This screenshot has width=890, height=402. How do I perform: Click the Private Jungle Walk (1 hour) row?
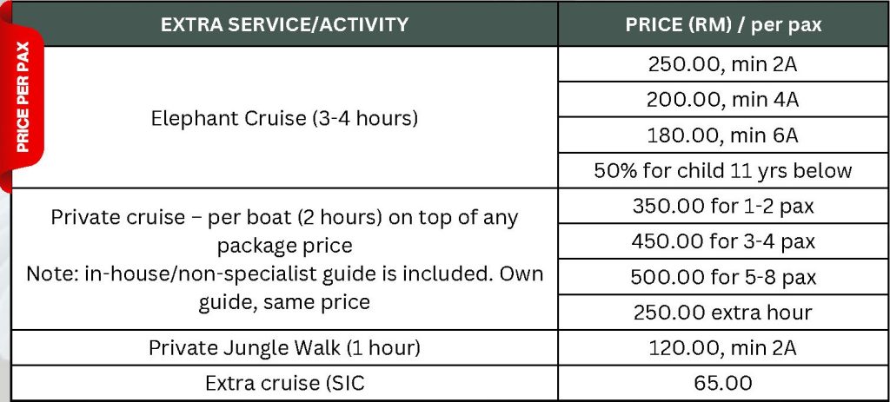click(284, 347)
